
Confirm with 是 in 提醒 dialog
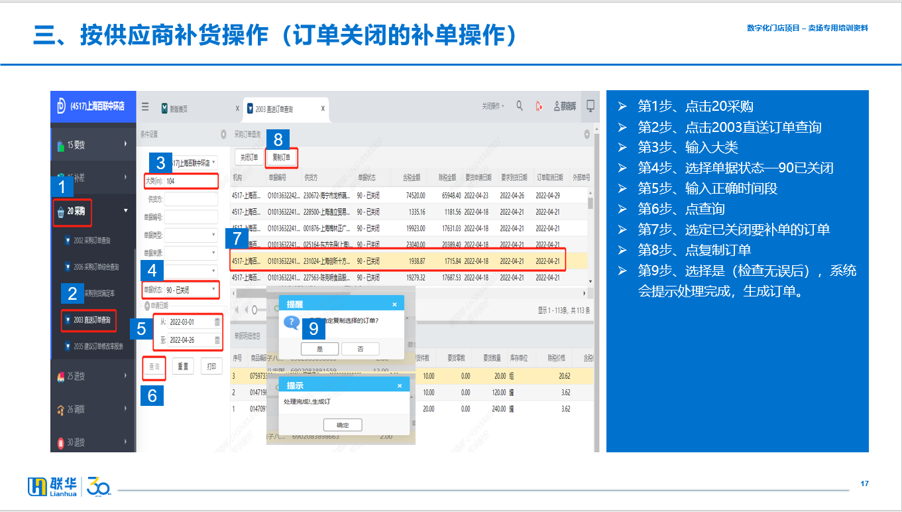(320, 349)
